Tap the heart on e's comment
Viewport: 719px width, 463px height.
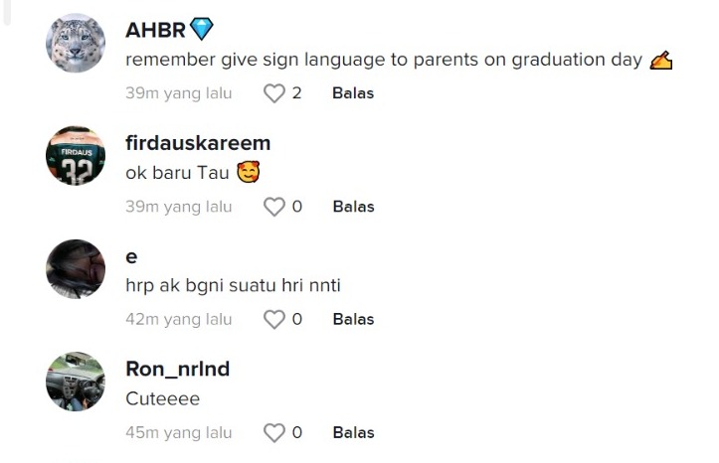tap(273, 319)
